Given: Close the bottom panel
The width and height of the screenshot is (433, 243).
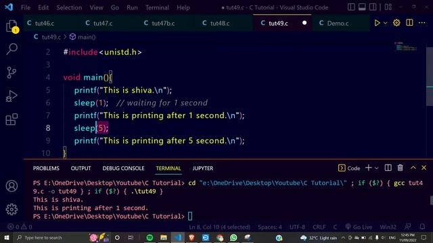Looking at the screenshot, I should click(424, 168).
